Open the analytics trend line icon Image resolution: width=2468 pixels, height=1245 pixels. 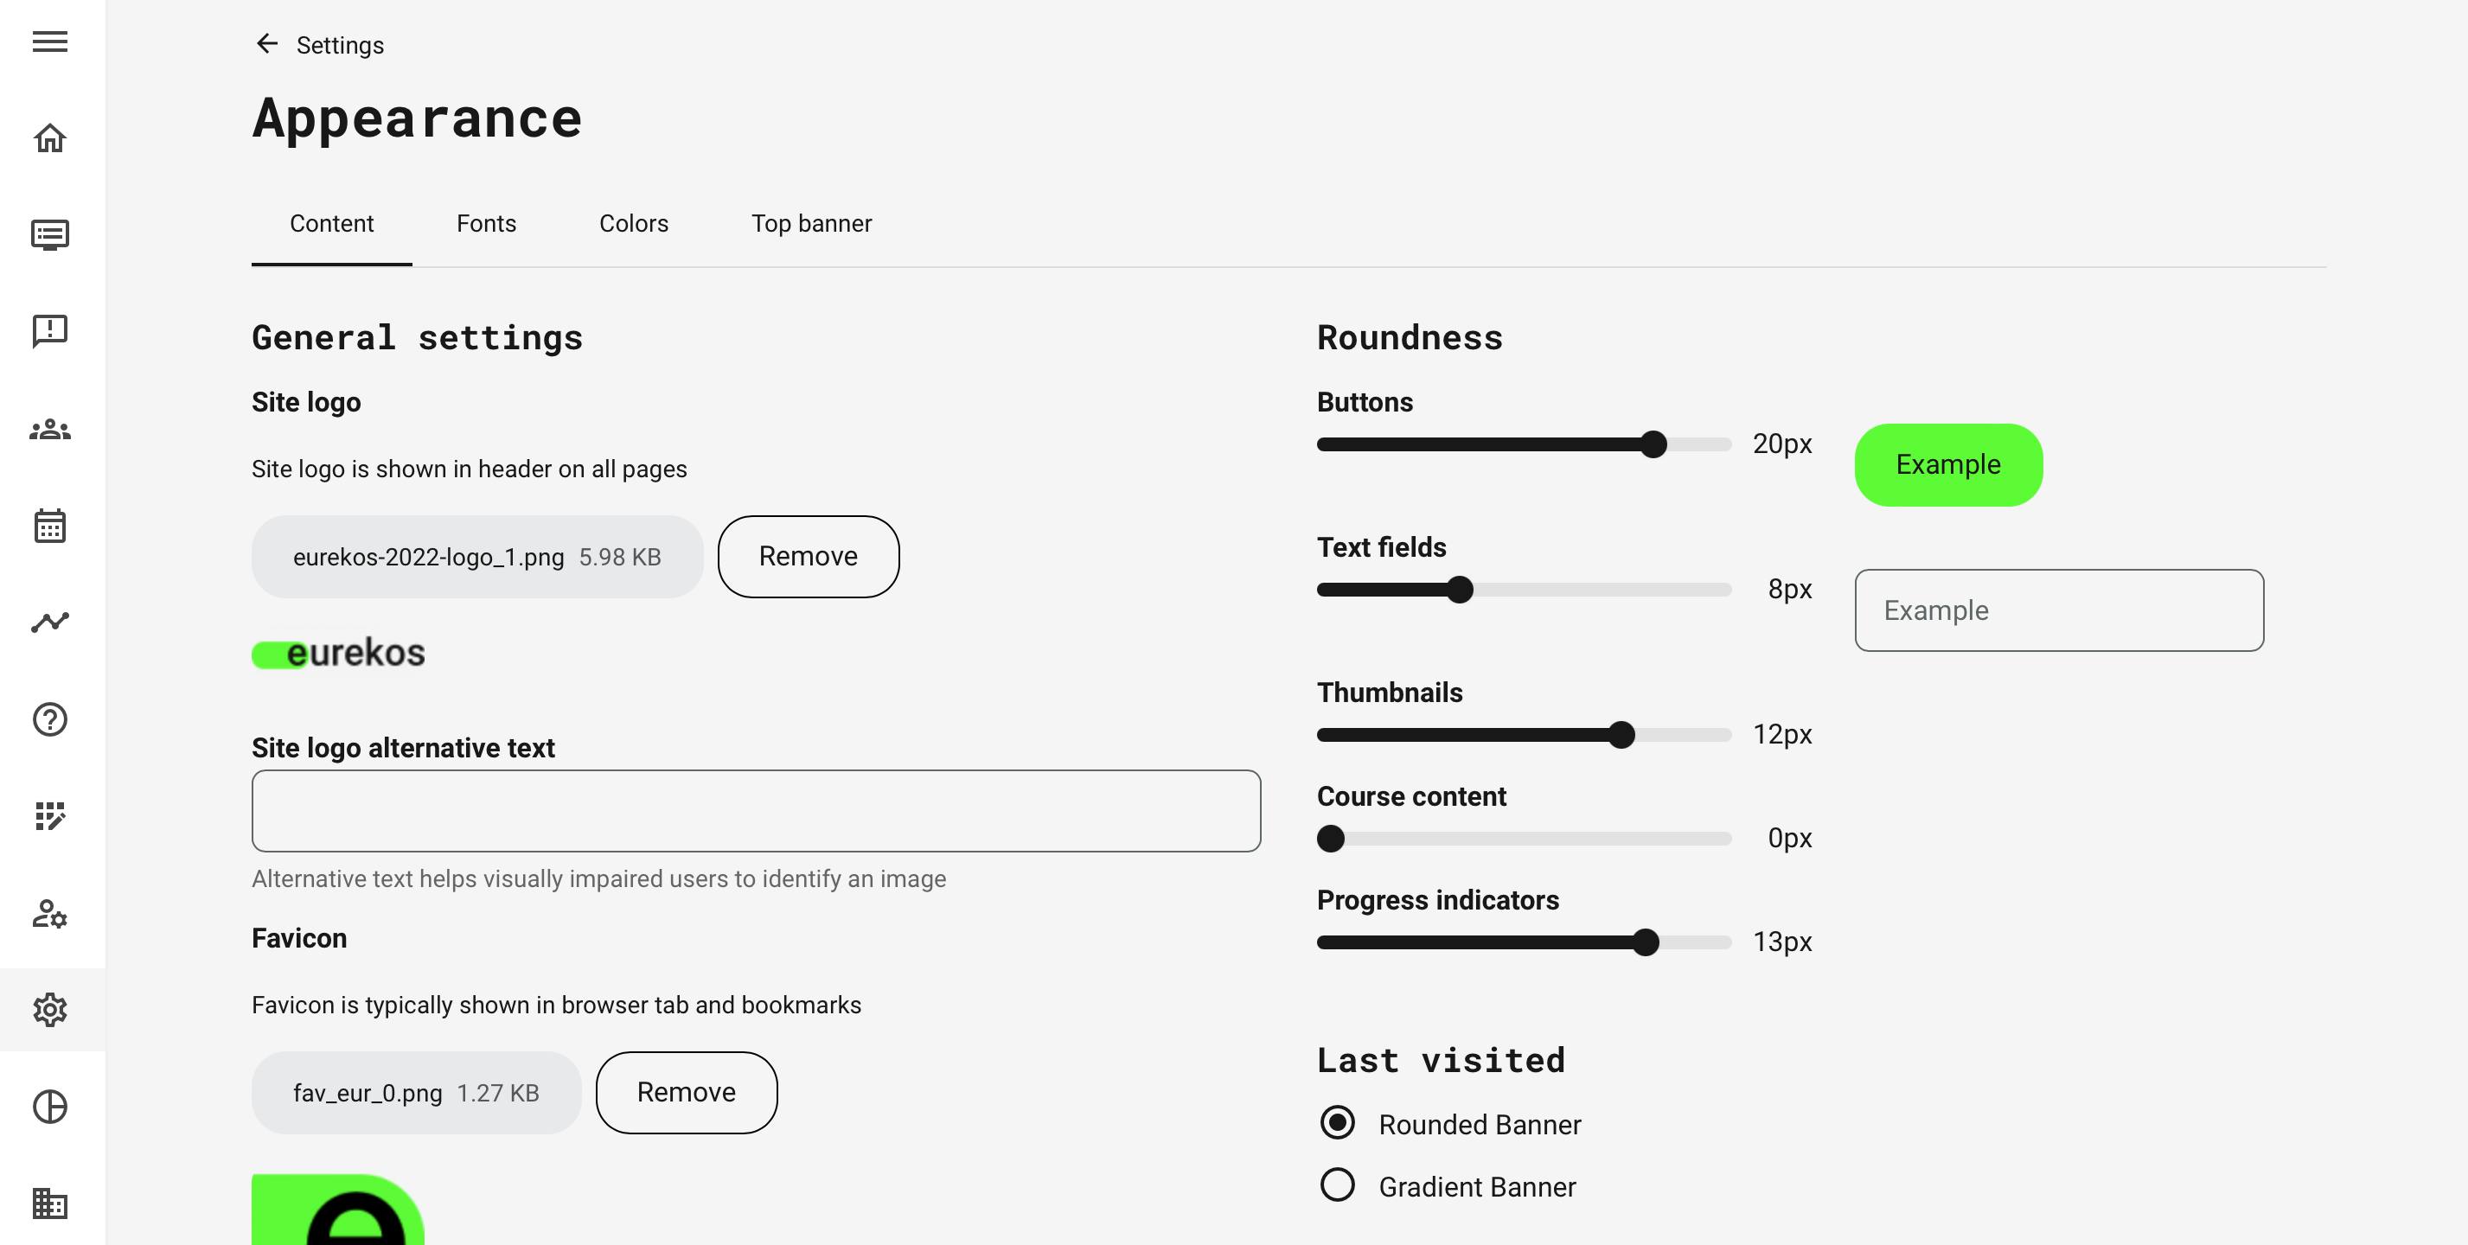coord(50,622)
